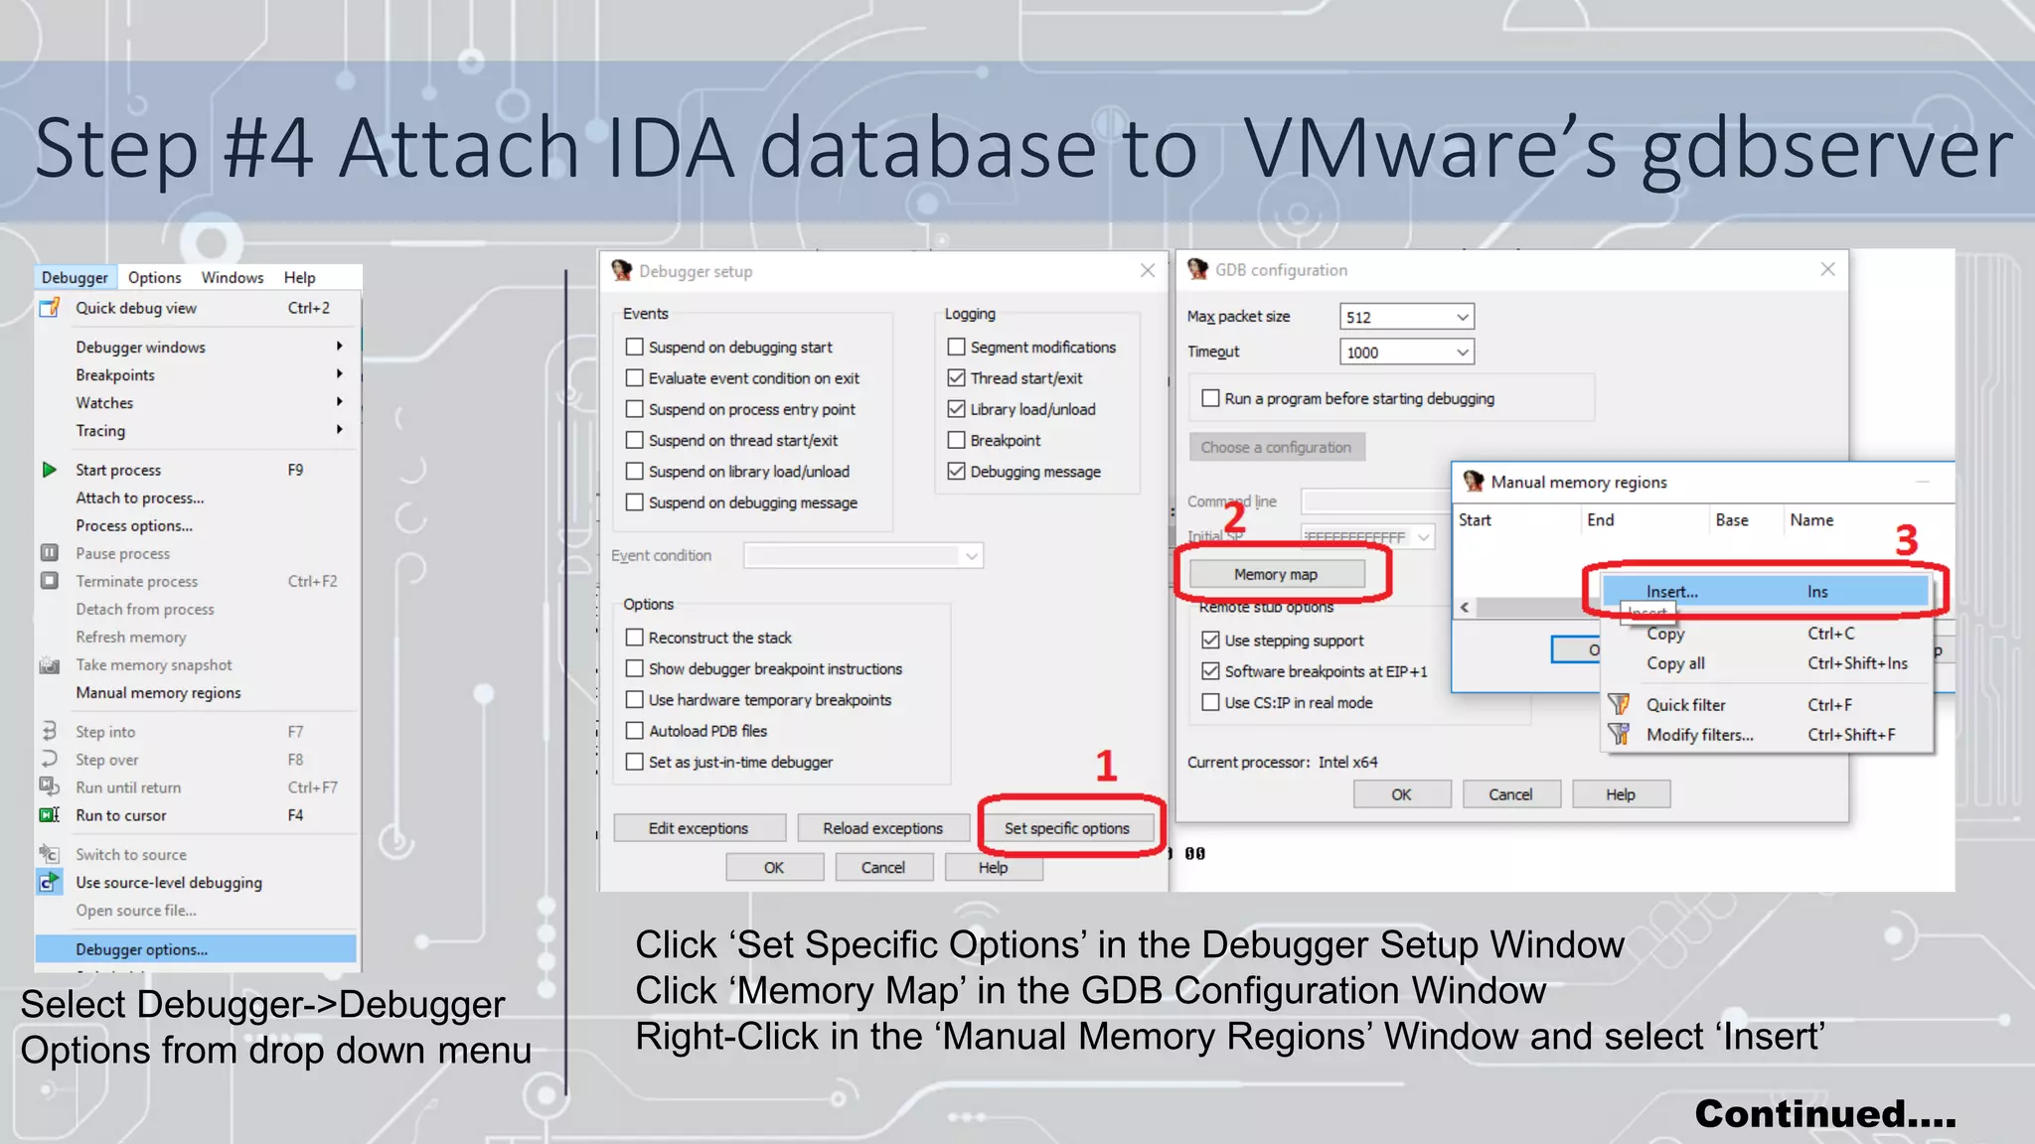Image resolution: width=2035 pixels, height=1144 pixels.
Task: Open the Event condition combo box
Action: tap(863, 556)
